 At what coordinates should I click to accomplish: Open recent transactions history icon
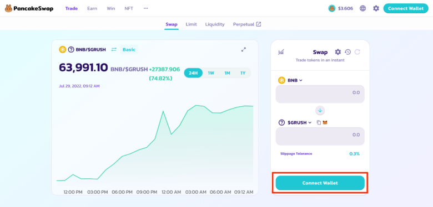coord(348,52)
